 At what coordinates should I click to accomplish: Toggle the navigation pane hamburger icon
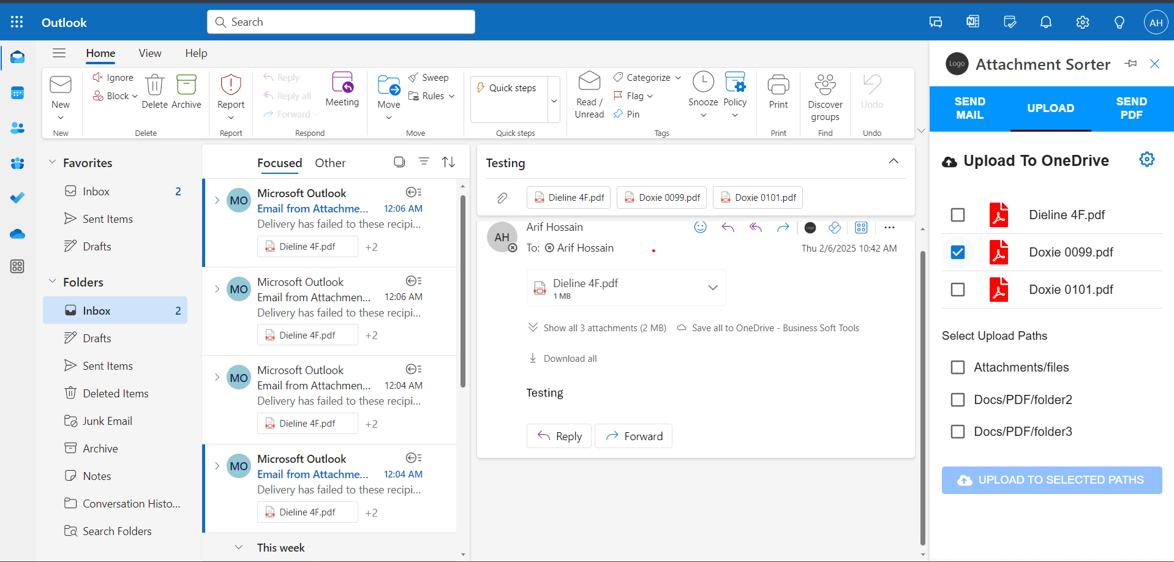[x=59, y=53]
